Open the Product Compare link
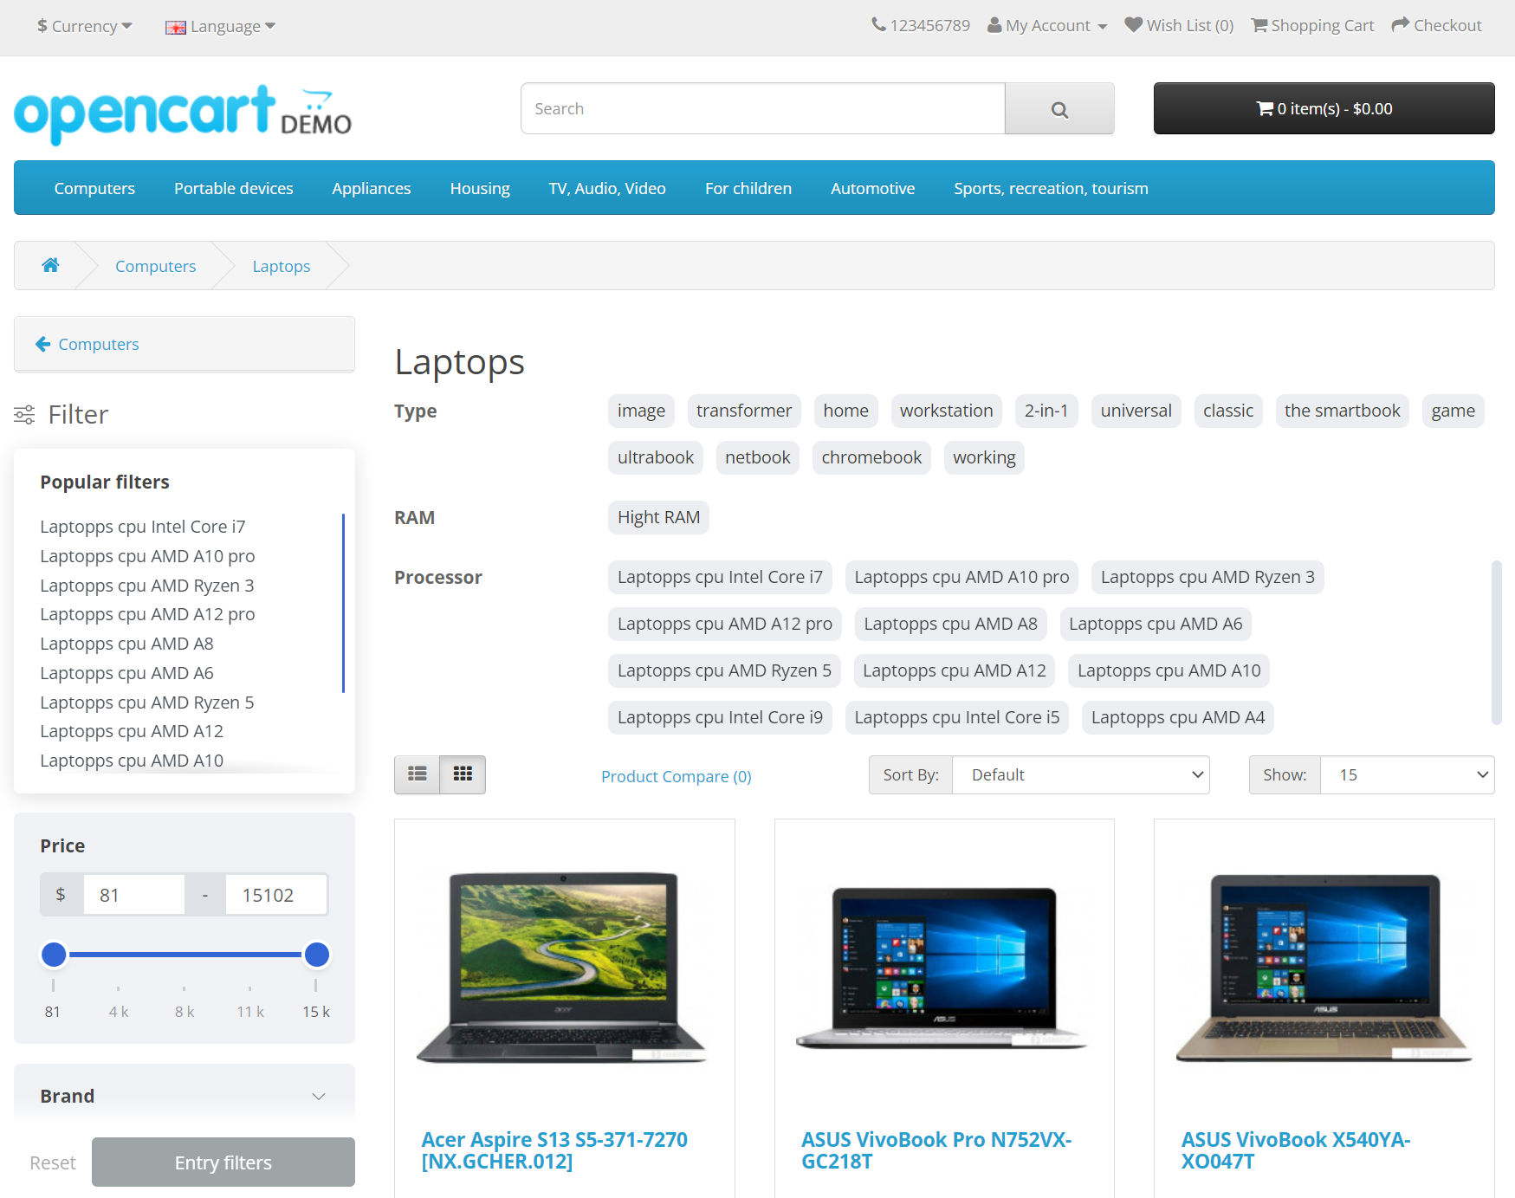This screenshot has width=1515, height=1198. pyautogui.click(x=676, y=776)
